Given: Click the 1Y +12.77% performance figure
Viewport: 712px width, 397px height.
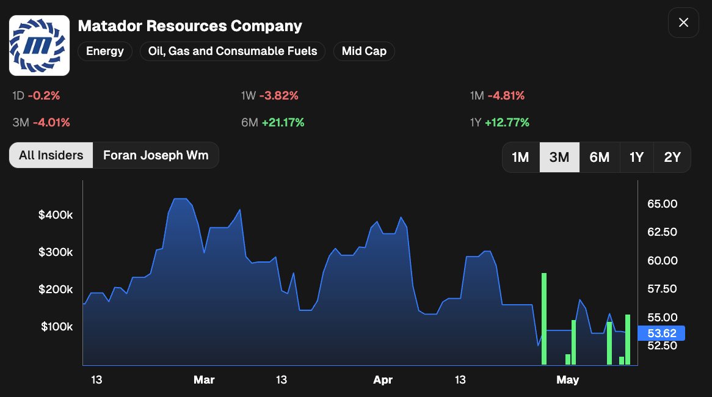Looking at the screenshot, I should click(x=499, y=123).
